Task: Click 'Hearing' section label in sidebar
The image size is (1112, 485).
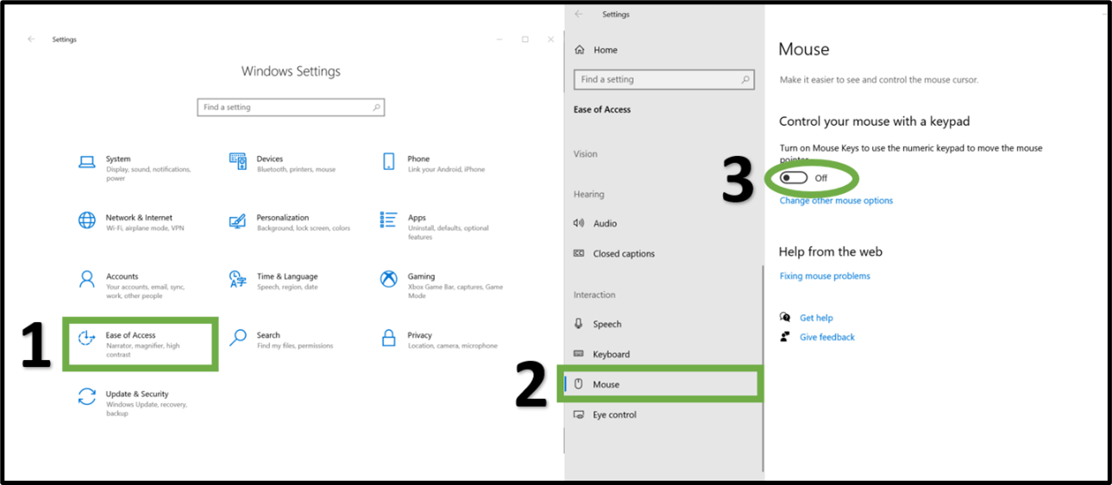Action: coord(589,194)
